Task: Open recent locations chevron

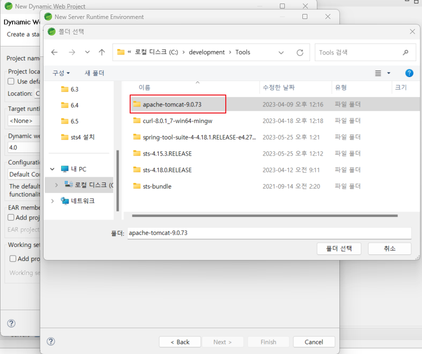Action: tap(87, 52)
